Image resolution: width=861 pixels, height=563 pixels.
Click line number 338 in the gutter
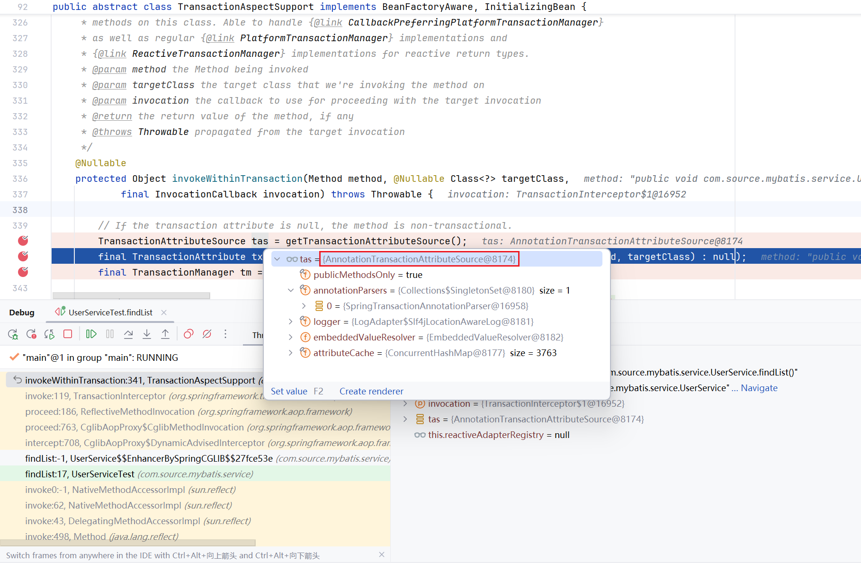click(x=20, y=210)
